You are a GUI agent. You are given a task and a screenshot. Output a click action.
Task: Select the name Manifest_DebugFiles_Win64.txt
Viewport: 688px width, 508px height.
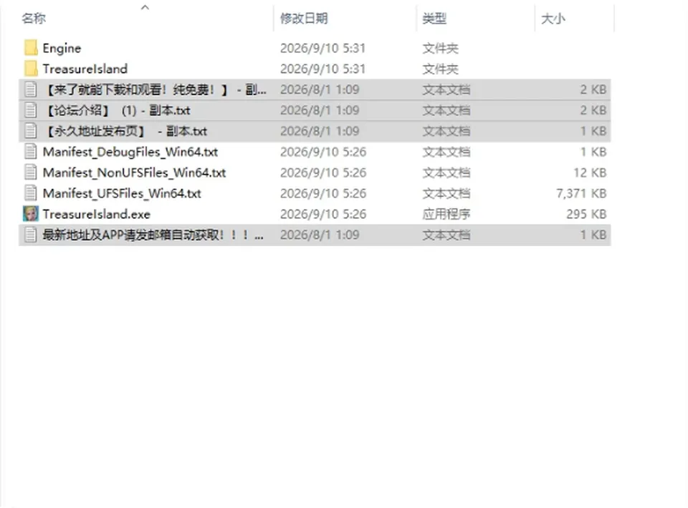(x=130, y=152)
